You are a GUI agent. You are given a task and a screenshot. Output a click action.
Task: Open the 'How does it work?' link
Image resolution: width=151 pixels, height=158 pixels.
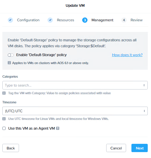(127, 55)
